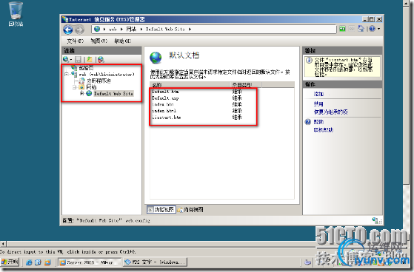Sort by the 名称 column header
Viewport: 414px width, 272px height.
pyautogui.click(x=190, y=84)
